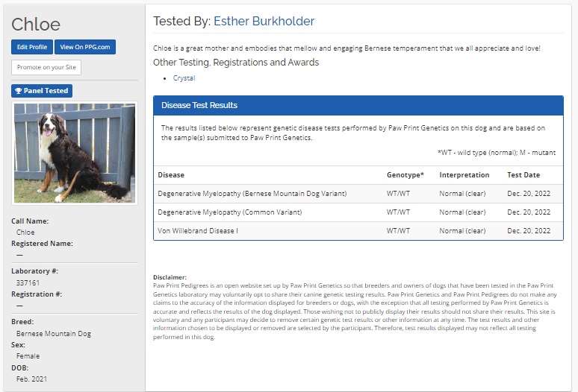
Task: Click the Bernese Mountain Dog breed value
Action: [54, 334]
